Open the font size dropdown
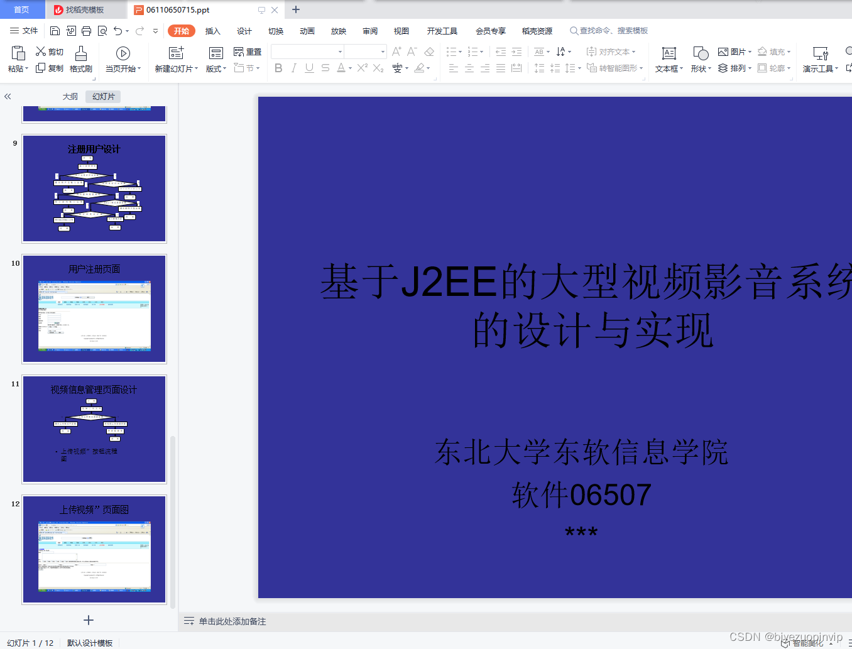Screen dimensions: 852x649 pos(383,52)
